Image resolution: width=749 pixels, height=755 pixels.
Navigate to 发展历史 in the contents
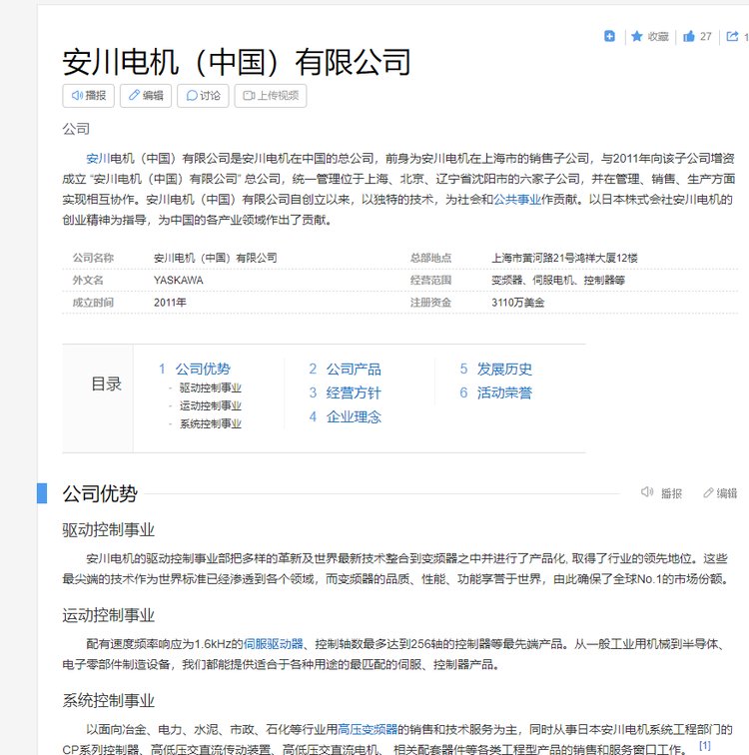point(503,369)
